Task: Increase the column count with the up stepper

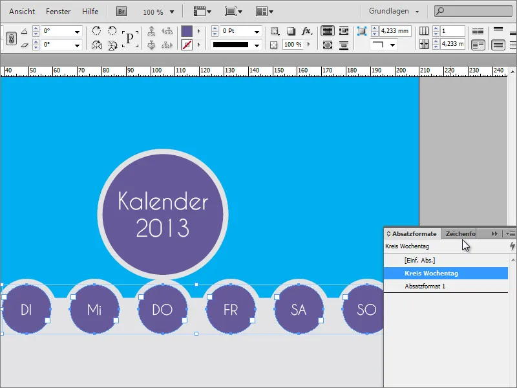Action: tap(436, 28)
